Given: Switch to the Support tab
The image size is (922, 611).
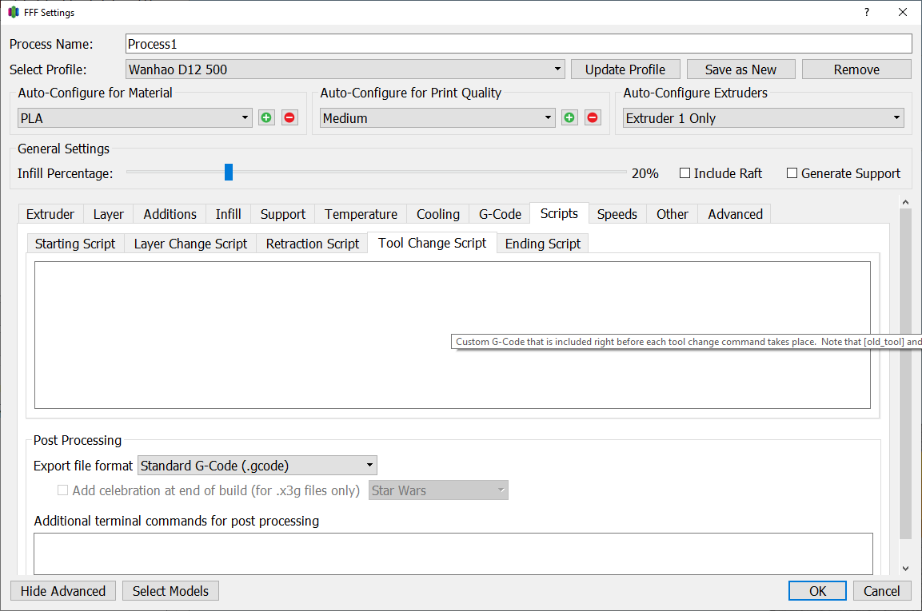Looking at the screenshot, I should point(283,214).
